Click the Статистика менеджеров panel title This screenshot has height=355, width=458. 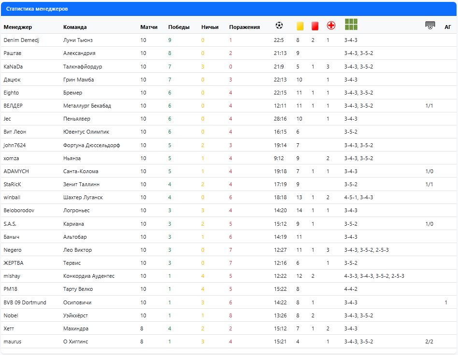pos(37,9)
